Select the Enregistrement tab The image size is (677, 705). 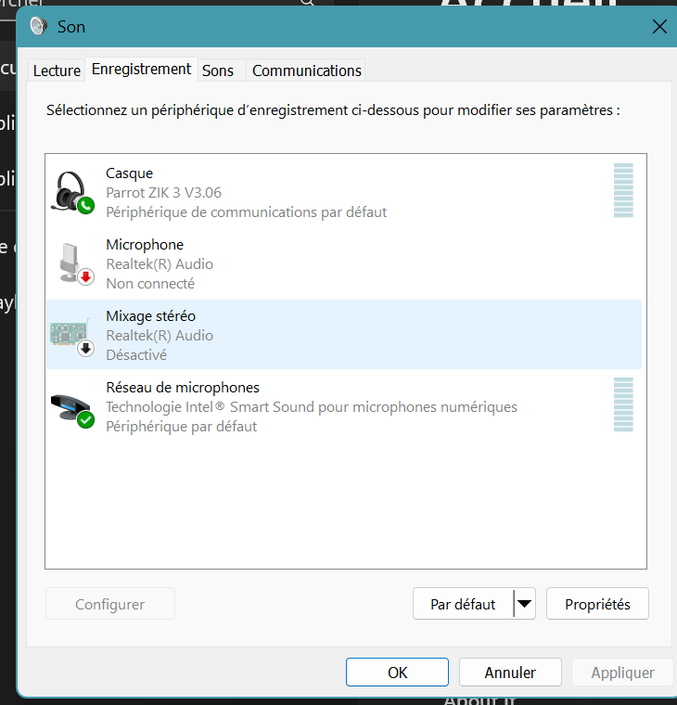coord(141,70)
